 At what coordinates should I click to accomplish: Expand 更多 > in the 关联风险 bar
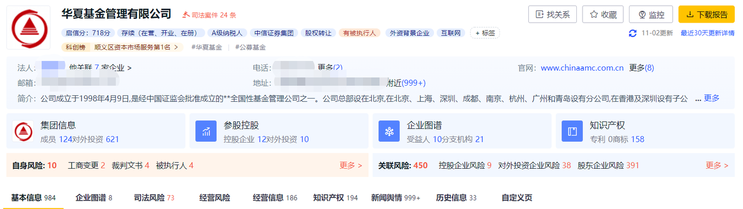[717, 166]
